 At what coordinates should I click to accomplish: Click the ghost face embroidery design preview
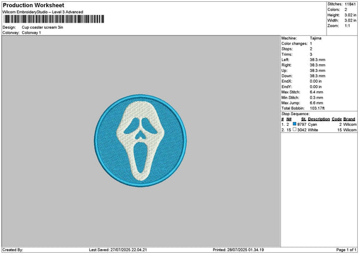pos(141,141)
